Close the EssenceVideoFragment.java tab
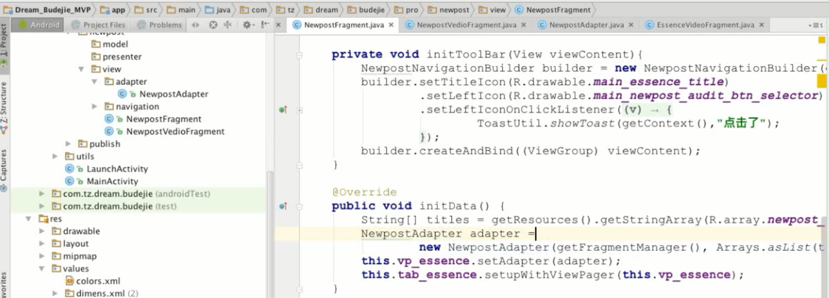 click(x=762, y=25)
